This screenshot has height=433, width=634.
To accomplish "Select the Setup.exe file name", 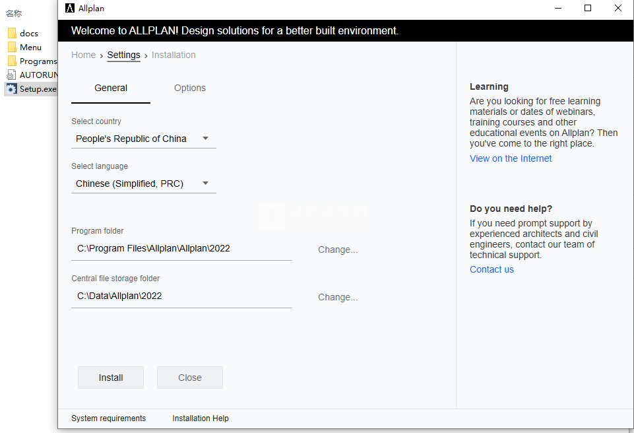I will [38, 88].
